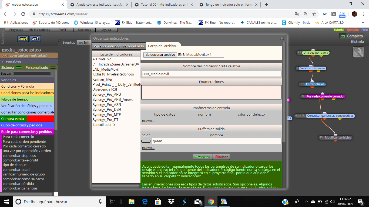Click the red Eliminar button
This screenshot has width=369, height=207.
click(x=222, y=157)
